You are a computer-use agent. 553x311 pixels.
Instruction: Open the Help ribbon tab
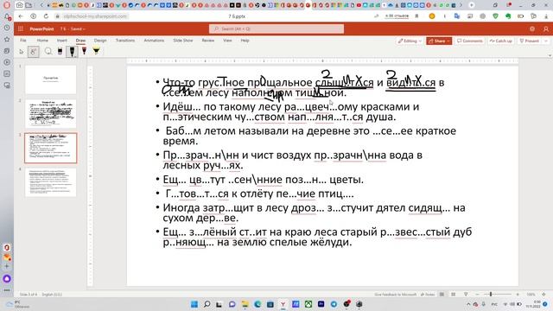point(245,41)
